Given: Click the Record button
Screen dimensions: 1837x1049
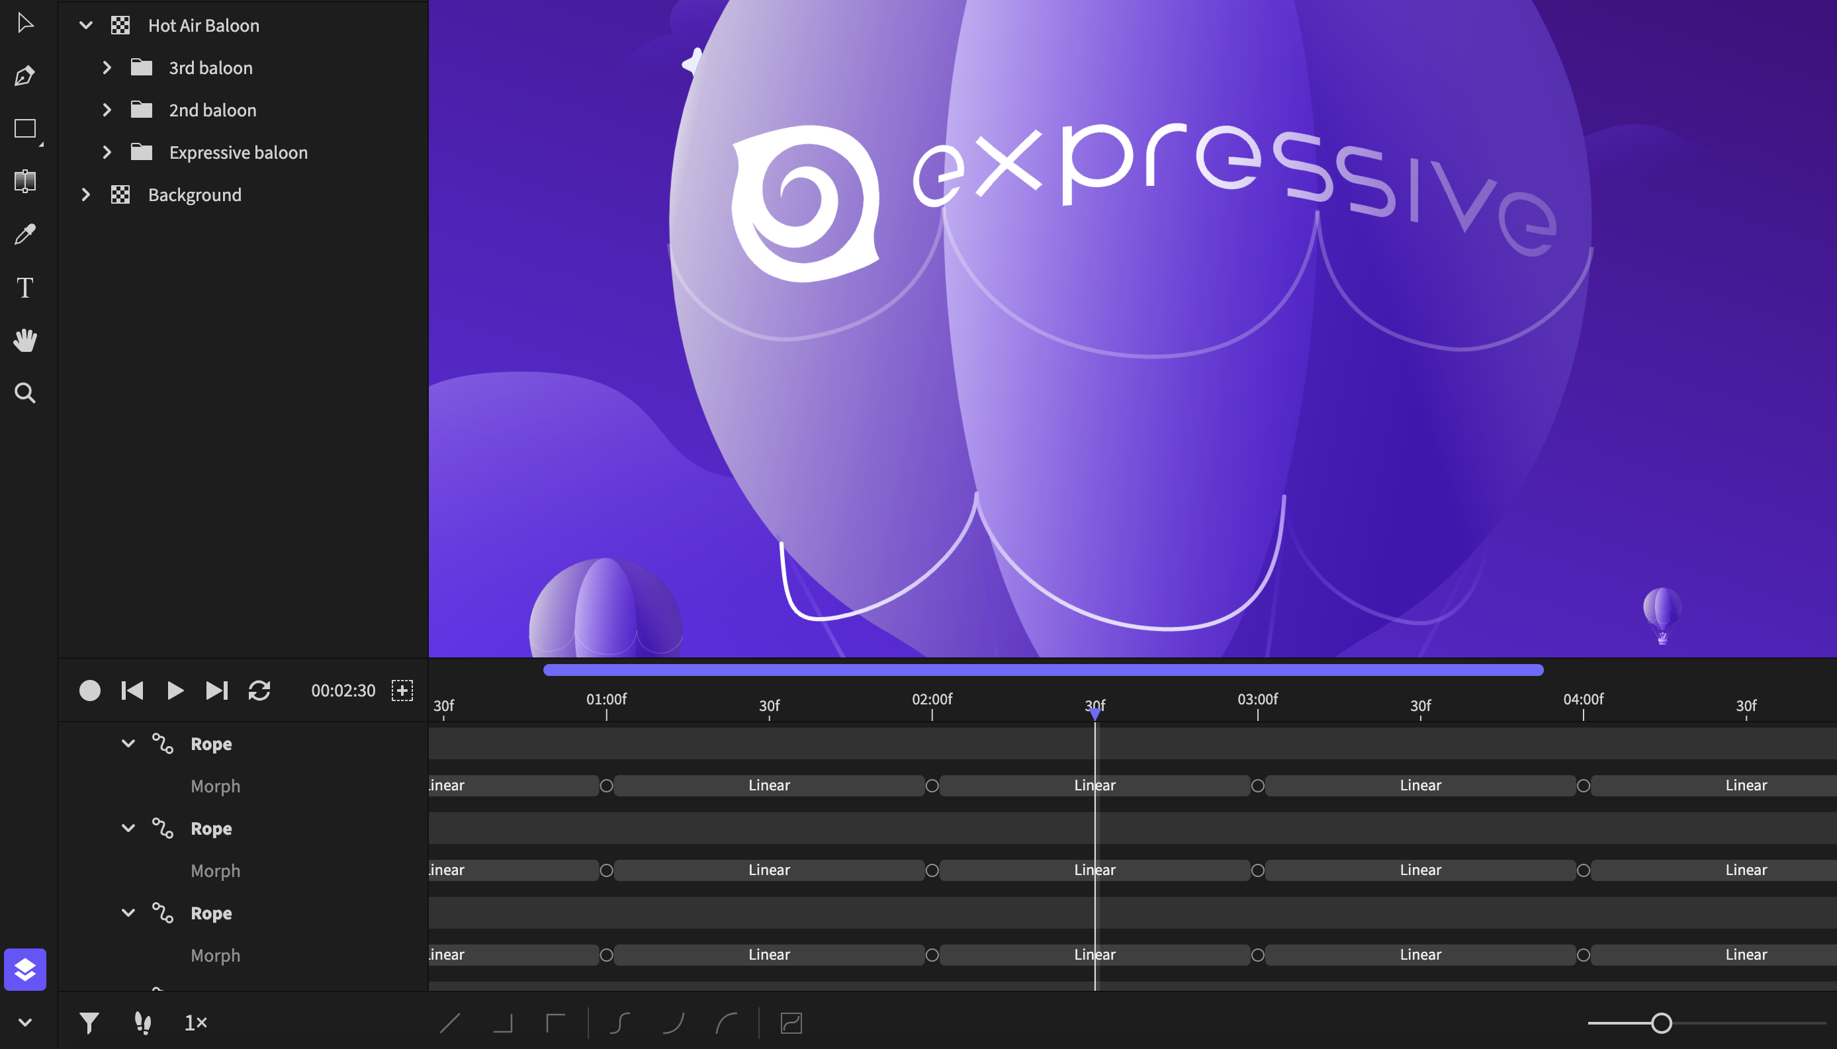Looking at the screenshot, I should coord(89,691).
